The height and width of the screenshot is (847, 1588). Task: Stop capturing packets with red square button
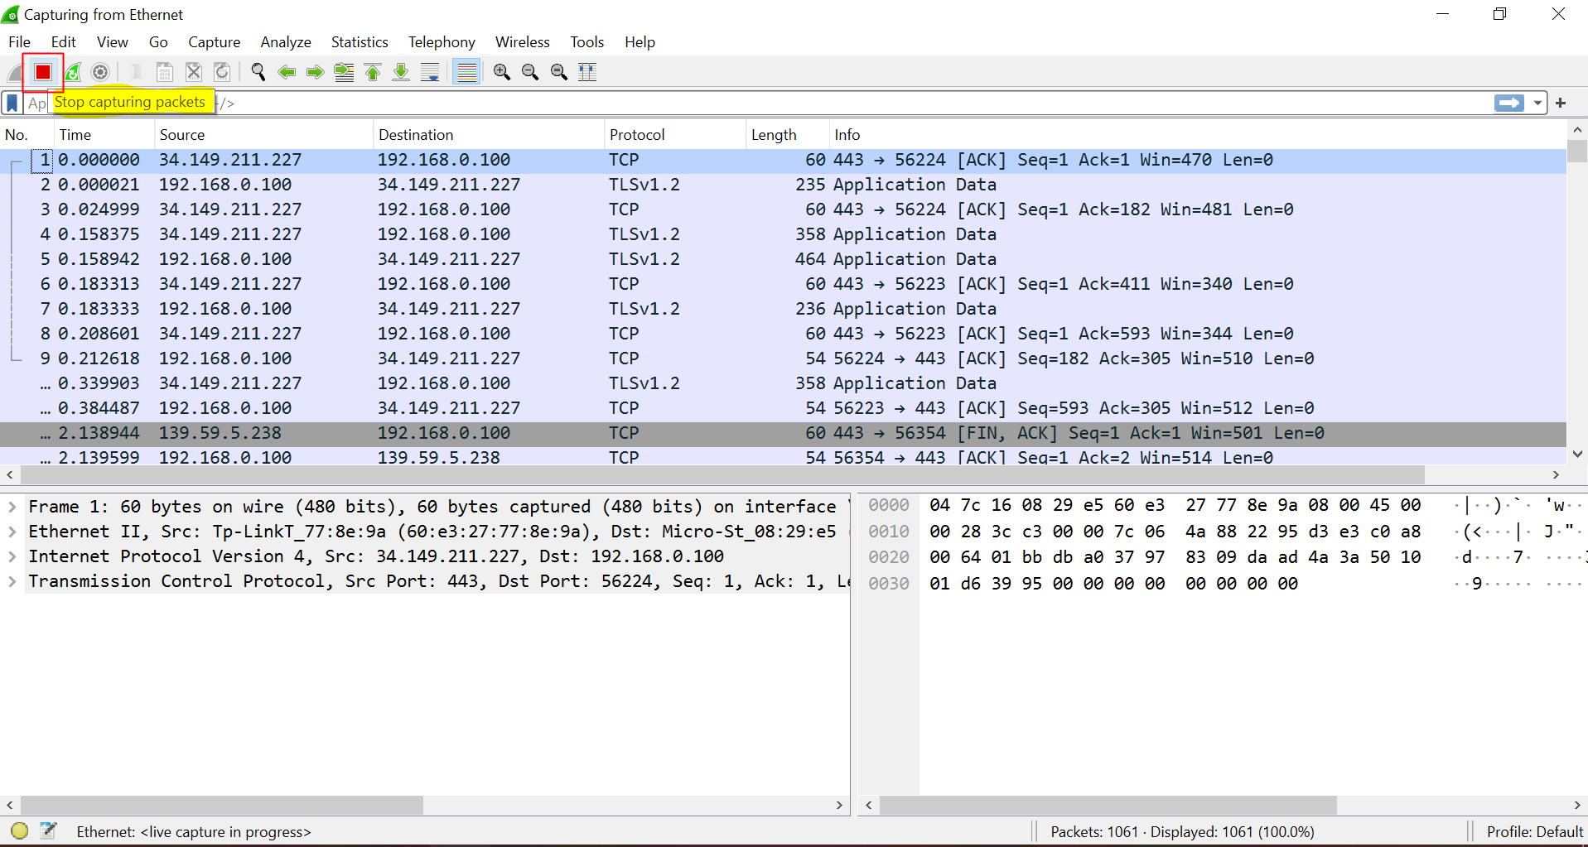43,73
